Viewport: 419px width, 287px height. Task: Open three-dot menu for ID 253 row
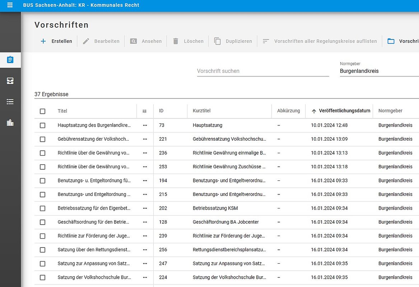pos(145,167)
